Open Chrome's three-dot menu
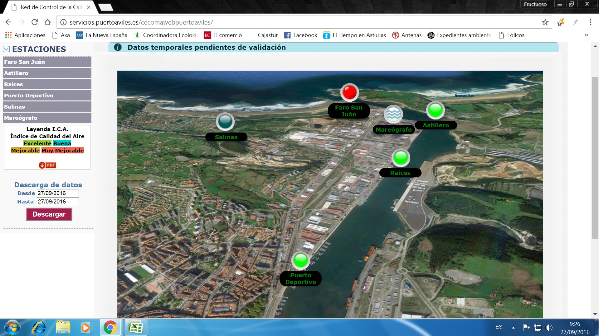The width and height of the screenshot is (599, 336). coord(590,22)
